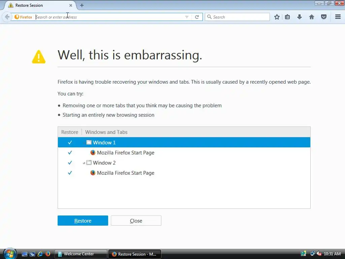Viewport: 345px width, 259px height.
Task: Open the Windows Start orb
Action: (x=10, y=254)
